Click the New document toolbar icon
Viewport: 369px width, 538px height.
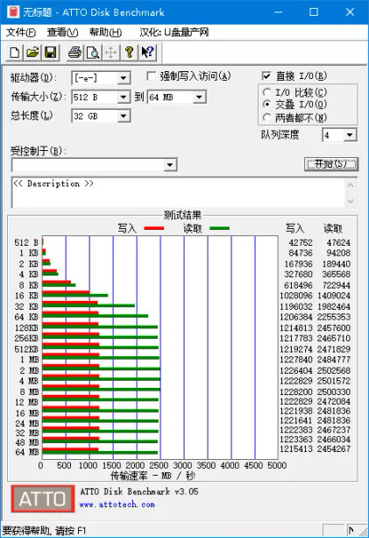click(x=14, y=53)
